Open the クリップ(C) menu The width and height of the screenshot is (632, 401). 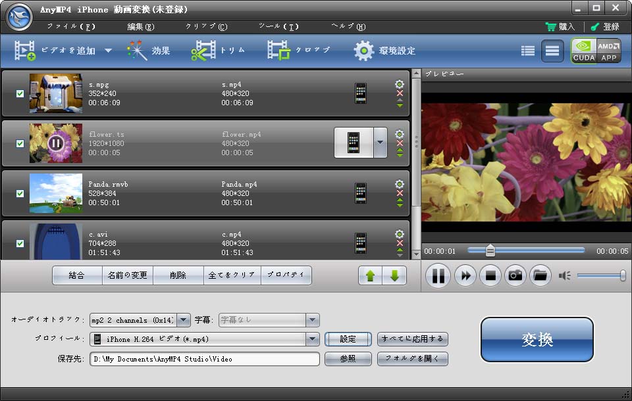[x=206, y=26]
